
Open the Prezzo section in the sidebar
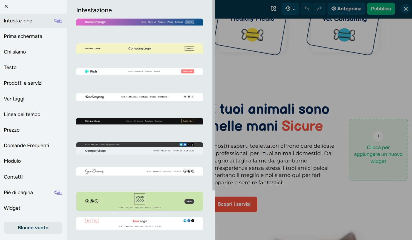click(12, 130)
